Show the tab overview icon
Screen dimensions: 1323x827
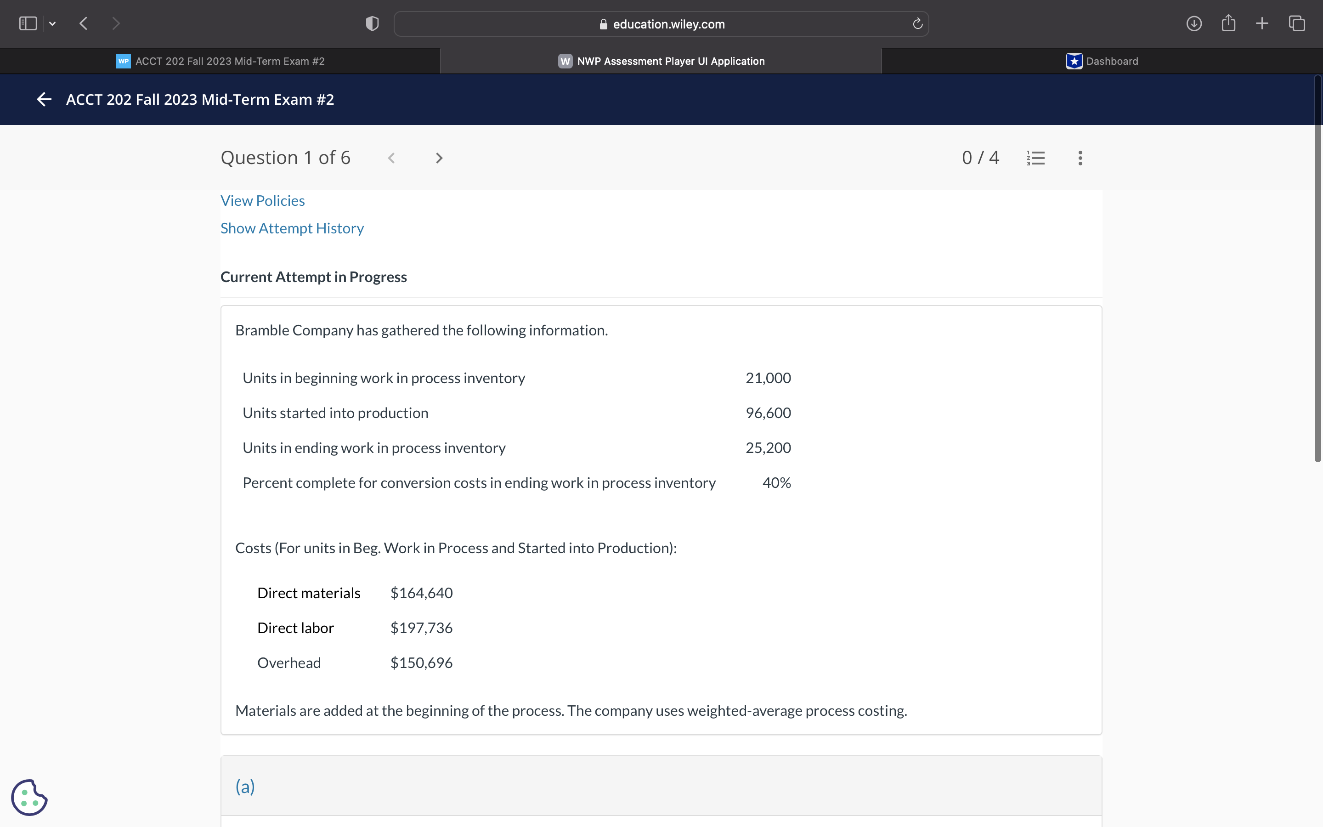click(x=1297, y=23)
